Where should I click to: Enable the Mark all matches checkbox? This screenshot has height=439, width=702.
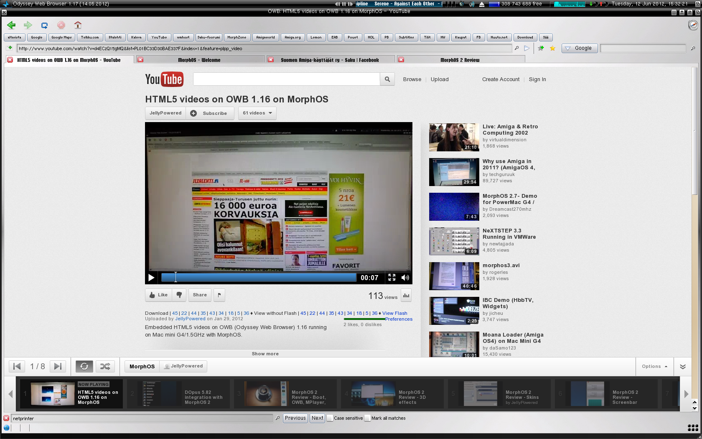(x=367, y=418)
